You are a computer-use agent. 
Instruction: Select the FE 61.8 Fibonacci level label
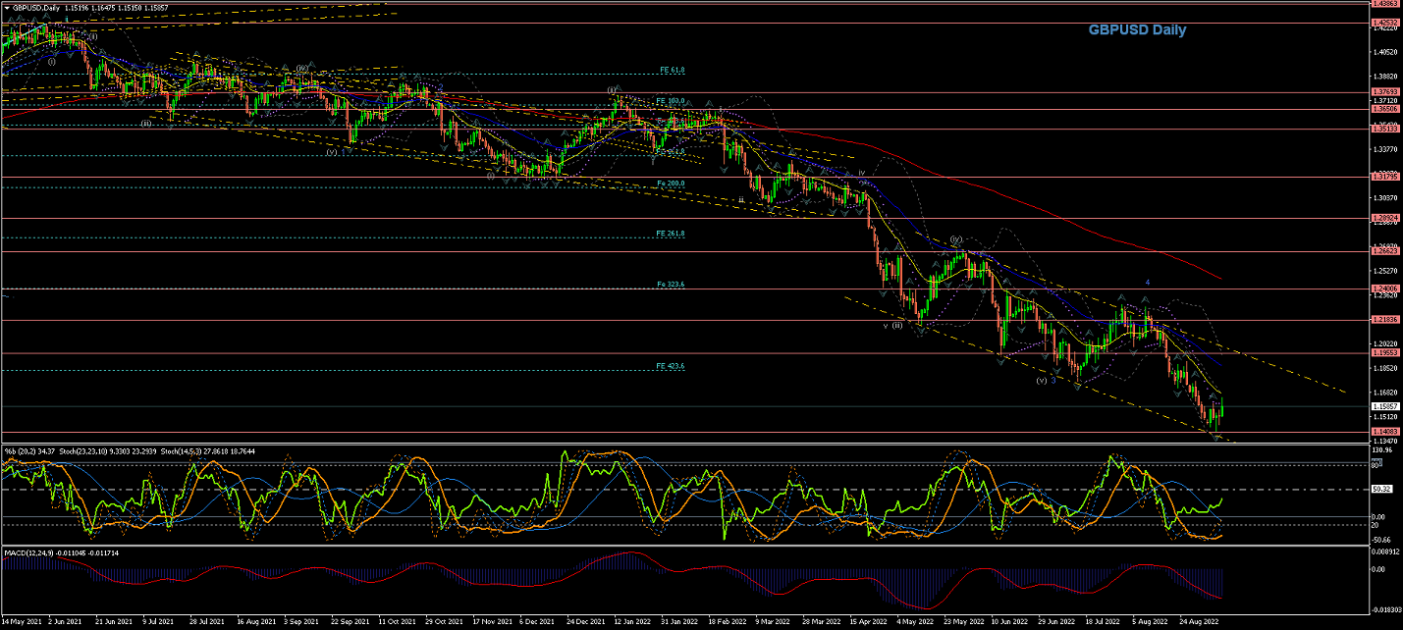click(x=672, y=71)
